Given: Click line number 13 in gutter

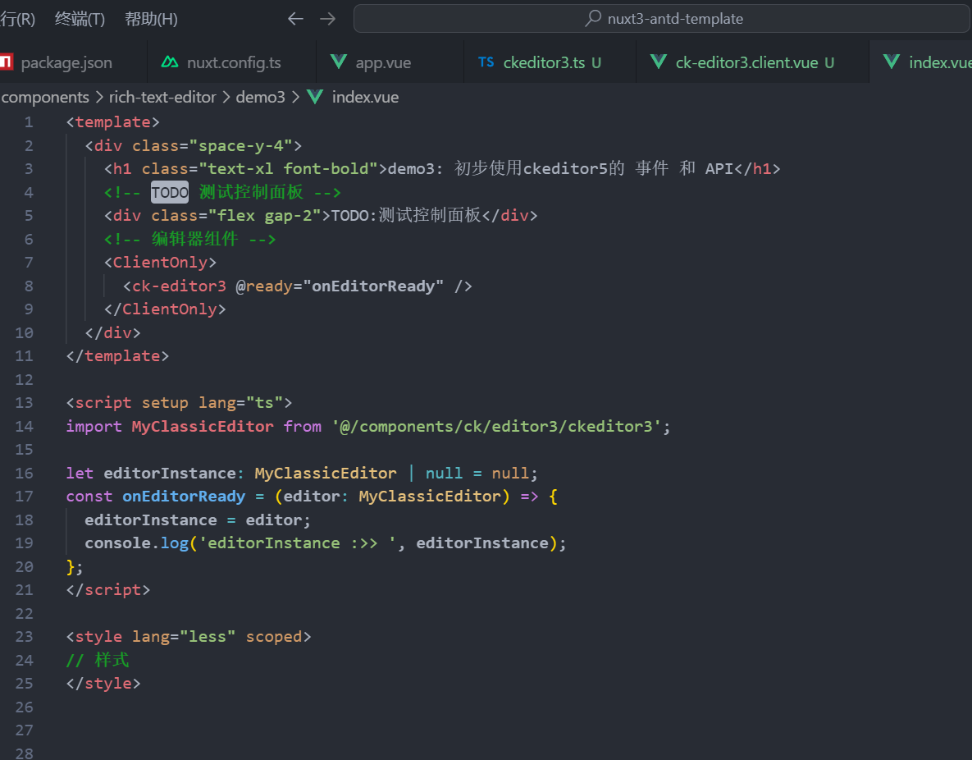Looking at the screenshot, I should coord(24,403).
